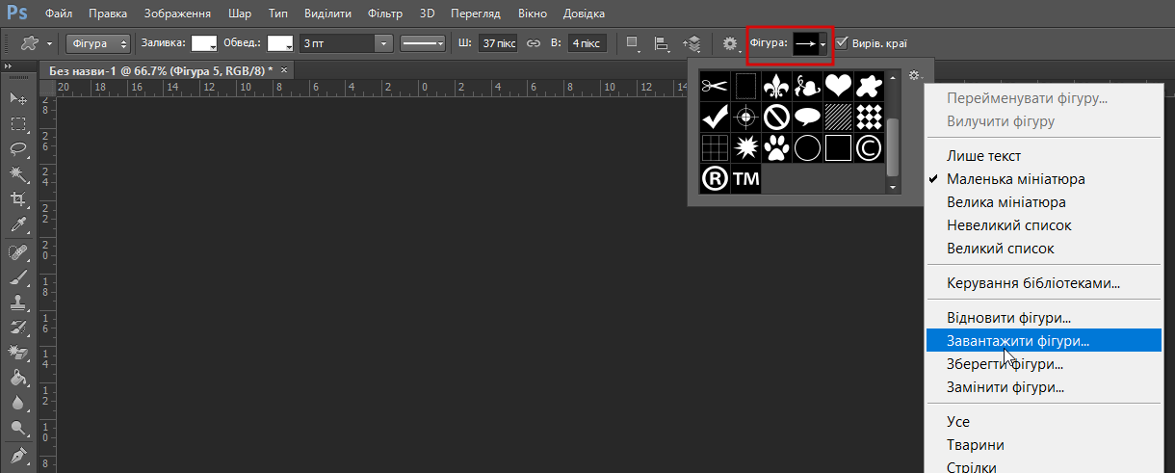1175x473 pixels.
Task: Open path arrangement icon in options bar
Action: 691,43
